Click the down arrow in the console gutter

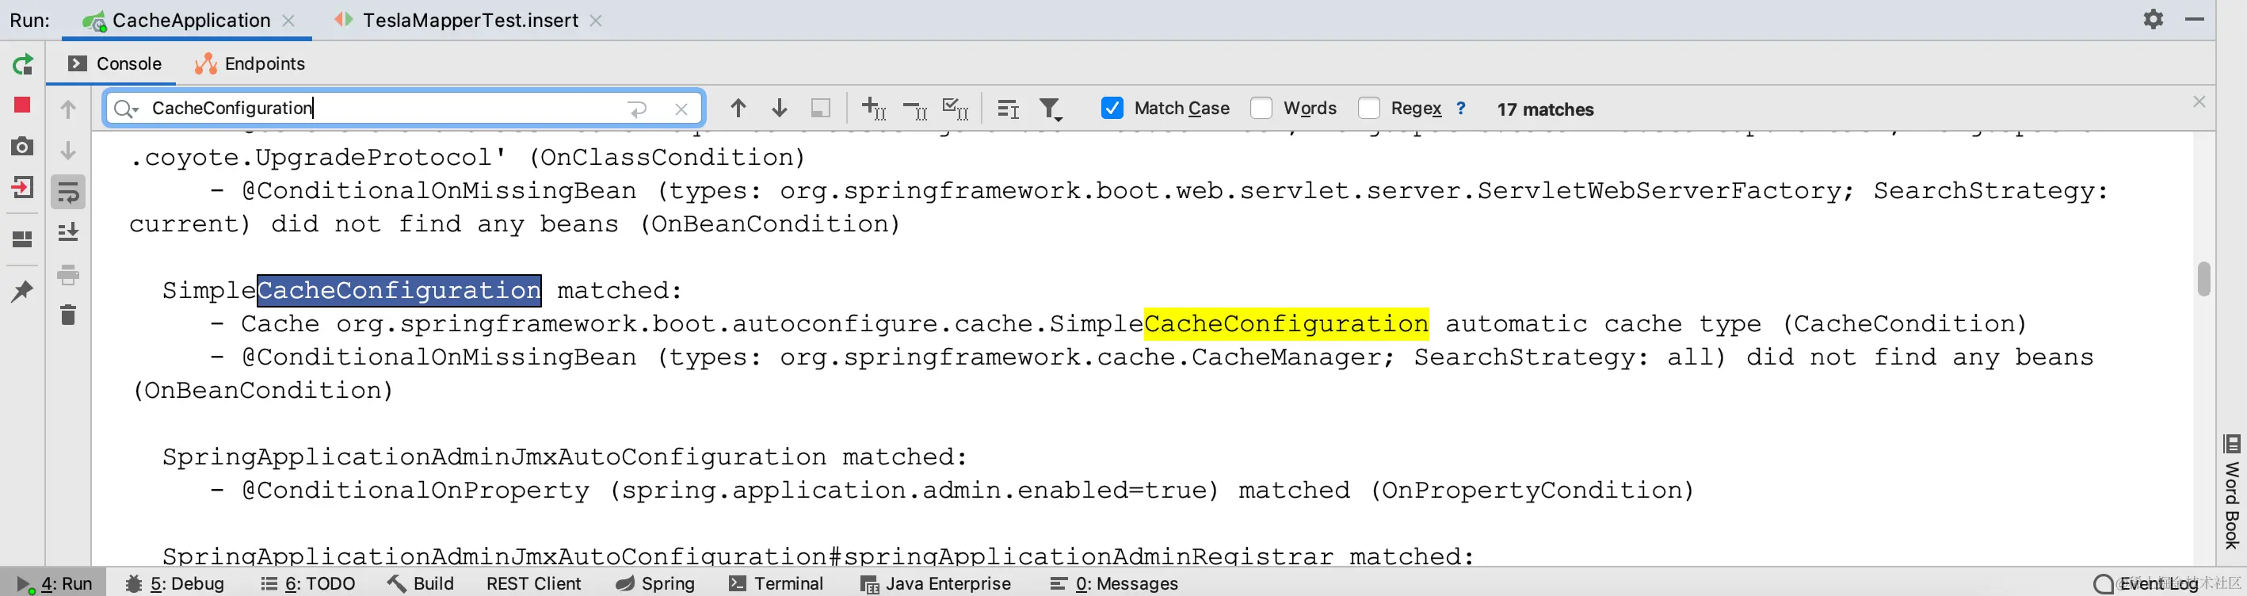point(68,150)
